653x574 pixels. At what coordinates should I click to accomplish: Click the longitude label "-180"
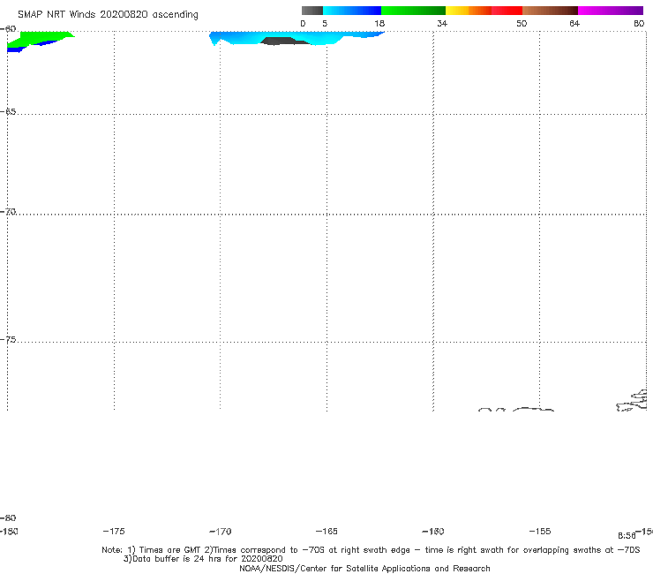coord(9,532)
